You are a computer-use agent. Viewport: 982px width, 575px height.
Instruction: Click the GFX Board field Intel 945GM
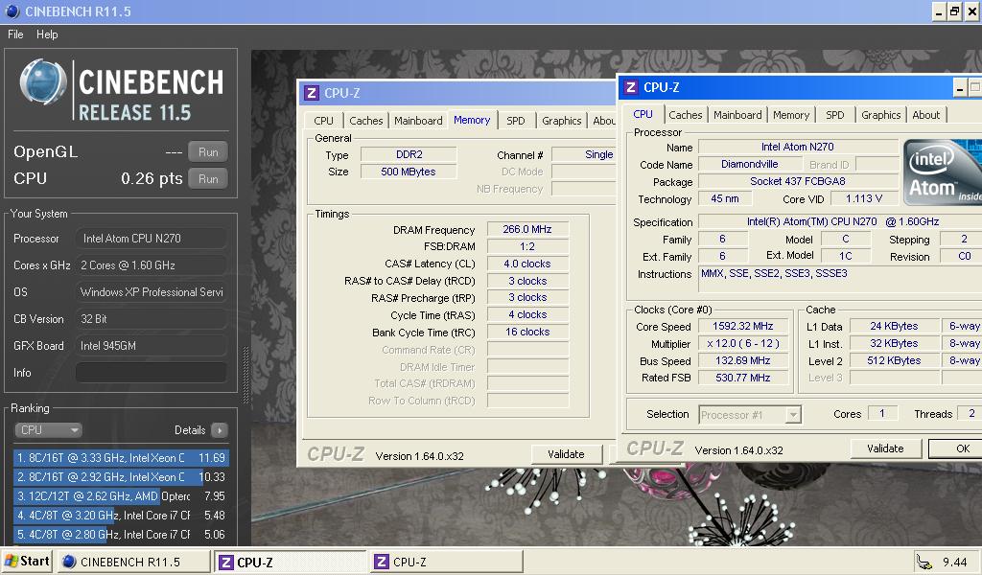point(151,346)
